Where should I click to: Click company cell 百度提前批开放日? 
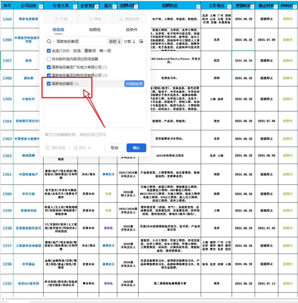(28, 228)
